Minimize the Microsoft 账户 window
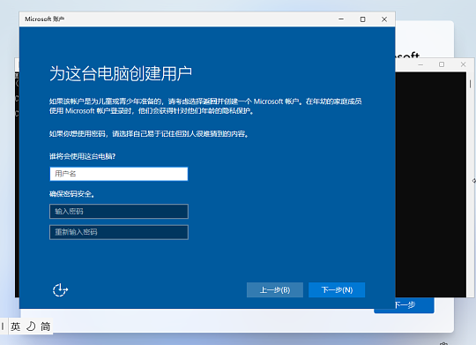Screen dimensions: 476x345 [341, 19]
